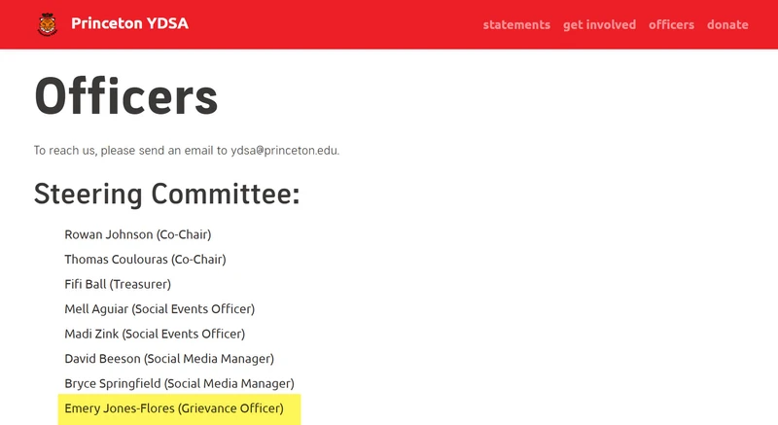
Task: Select Madi Zink Social Events Officer entry
Action: [x=155, y=334]
